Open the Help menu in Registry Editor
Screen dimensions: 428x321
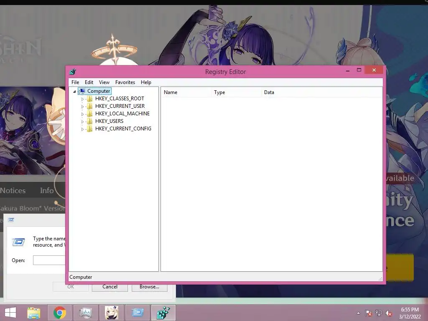pyautogui.click(x=146, y=82)
